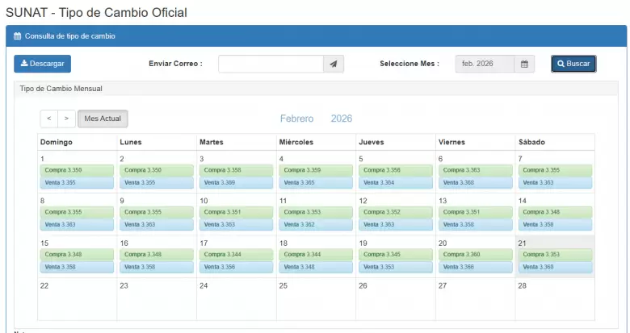Image resolution: width=630 pixels, height=333 pixels.
Task: Select Compra 3.353 on Saturday day 21
Action: pyautogui.click(x=554, y=255)
